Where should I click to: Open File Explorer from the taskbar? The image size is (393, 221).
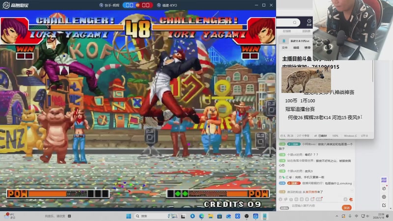(x=211, y=216)
